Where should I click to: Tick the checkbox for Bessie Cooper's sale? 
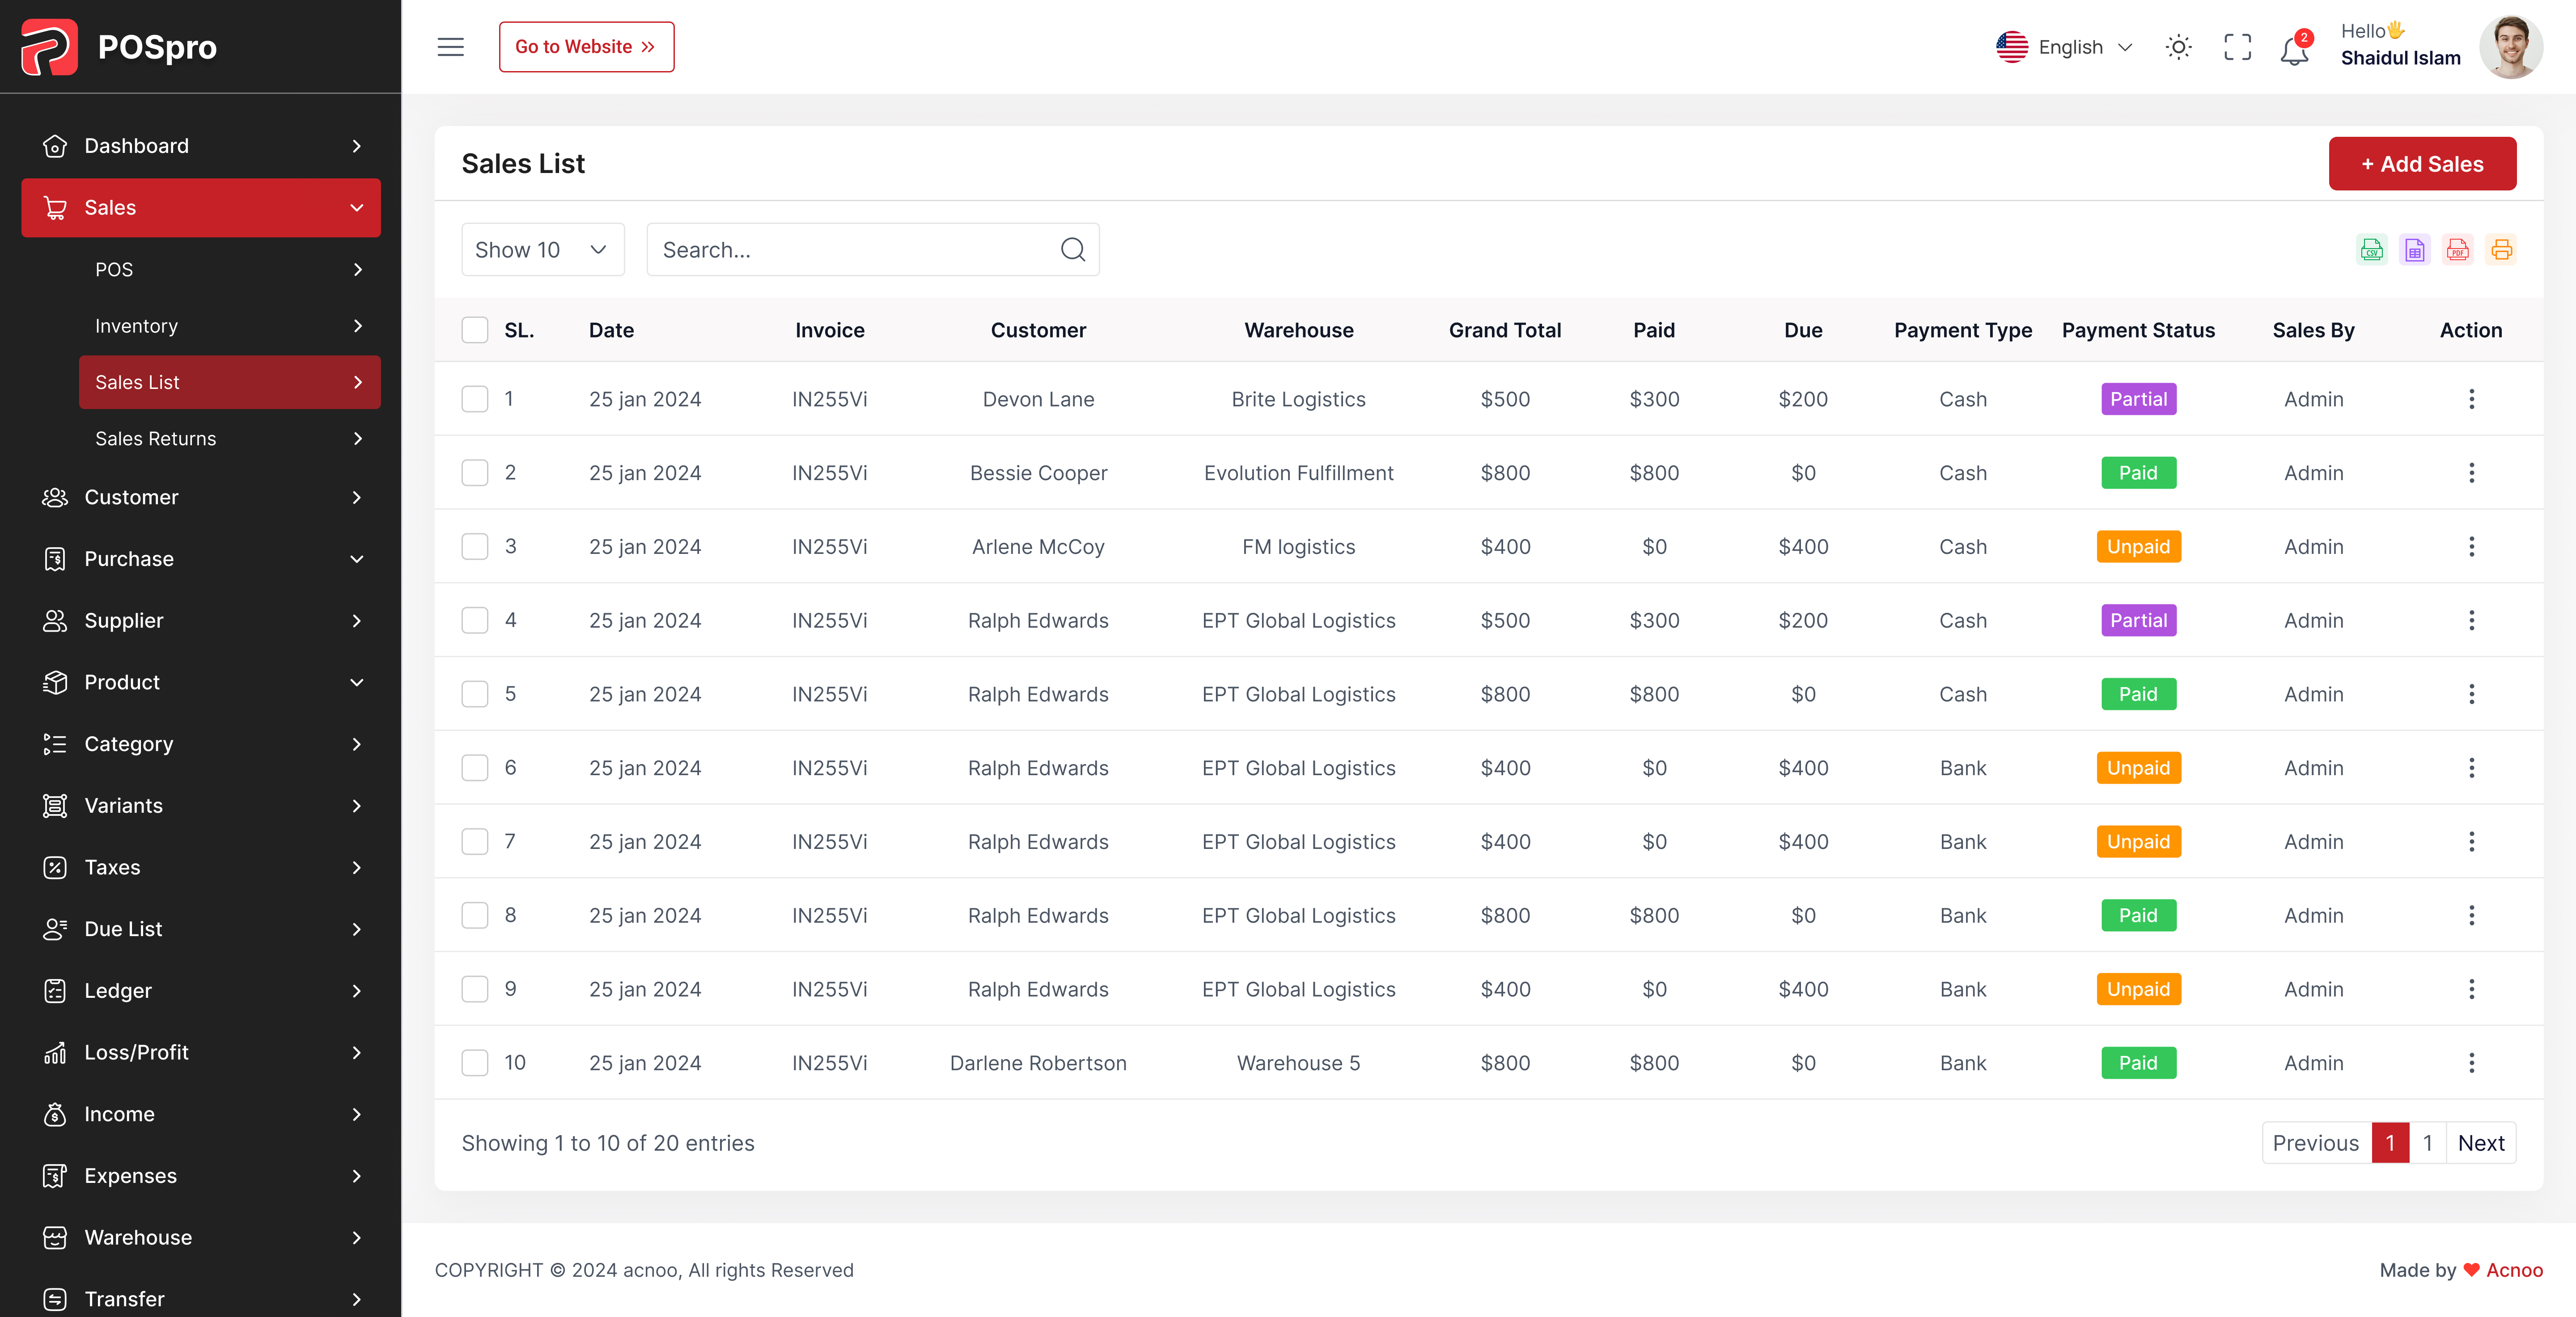pyautogui.click(x=475, y=473)
